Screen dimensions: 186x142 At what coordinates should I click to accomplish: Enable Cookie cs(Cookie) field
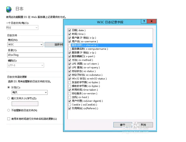pyautogui.click(x=70, y=105)
